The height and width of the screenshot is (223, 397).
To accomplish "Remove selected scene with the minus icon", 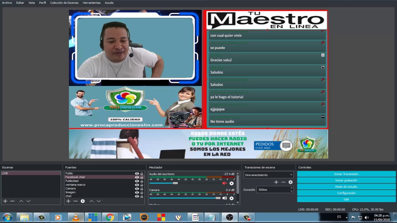I will click(12, 201).
